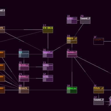Click the Modula.2 module 1C
The width and height of the screenshot is (111, 111).
click(72, 54)
